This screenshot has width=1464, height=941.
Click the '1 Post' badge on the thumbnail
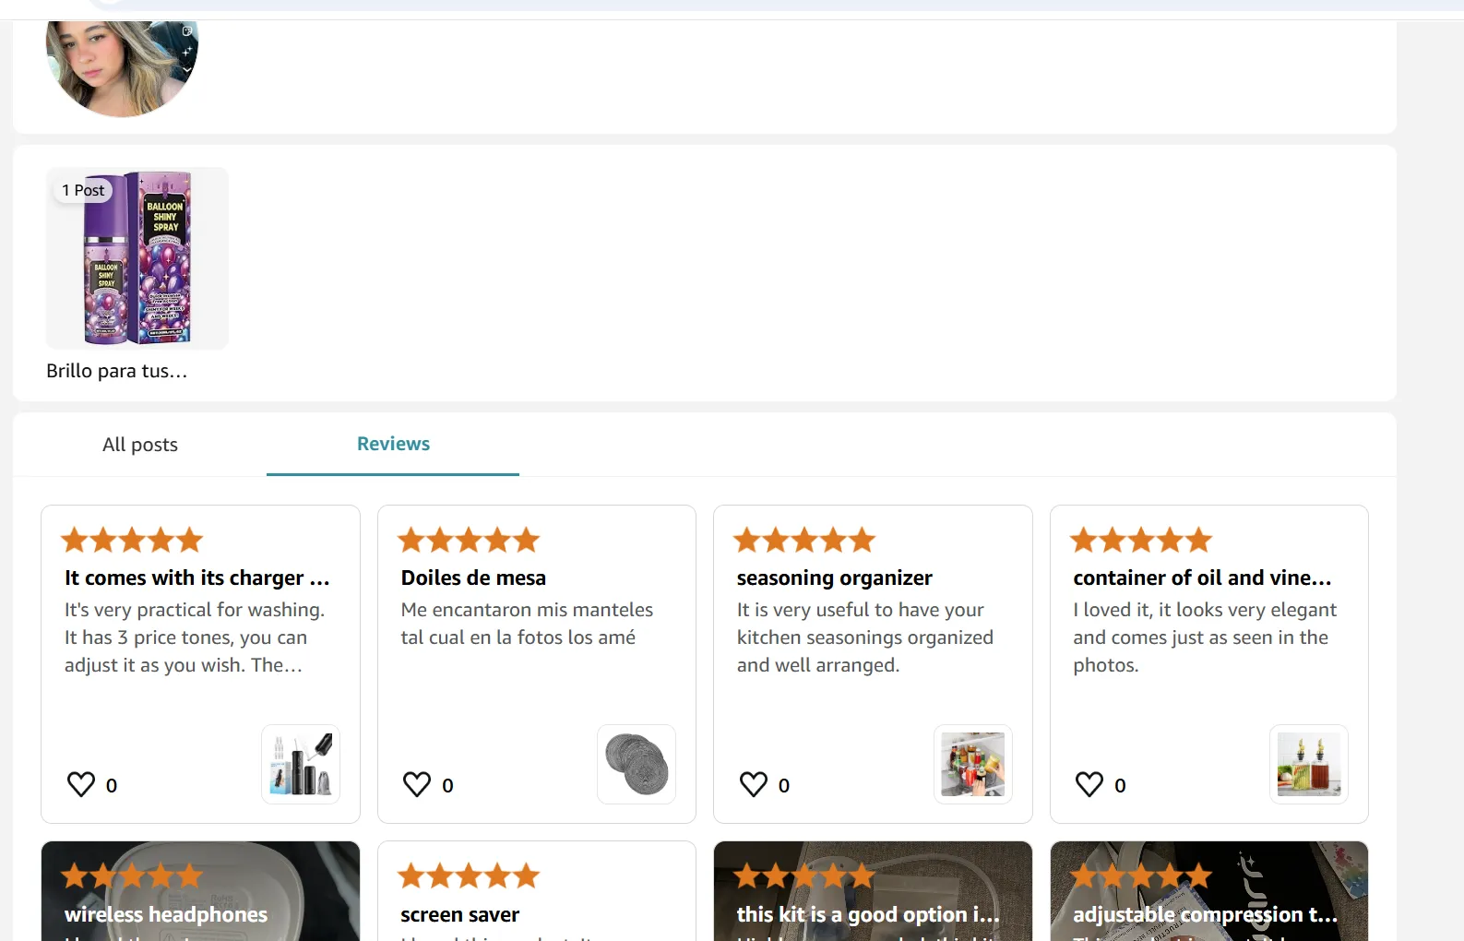pyautogui.click(x=83, y=190)
